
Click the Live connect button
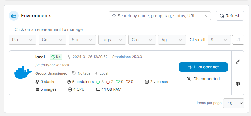coord(203,67)
